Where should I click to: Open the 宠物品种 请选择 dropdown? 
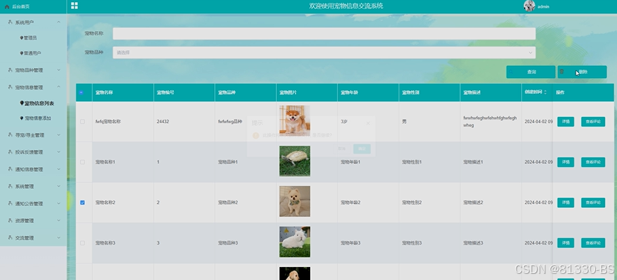click(324, 52)
